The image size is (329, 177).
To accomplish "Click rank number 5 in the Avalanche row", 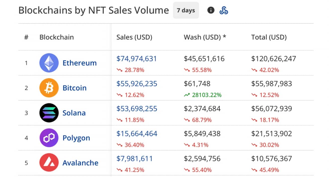I will point(26,163).
